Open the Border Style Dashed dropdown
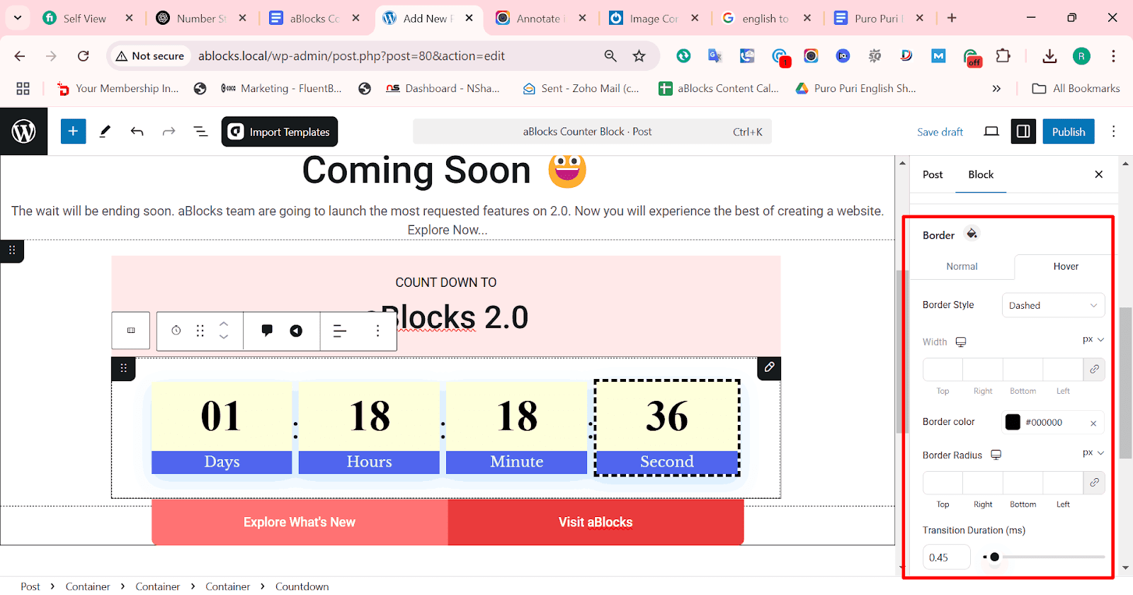Viewport: 1133px width, 595px height. click(1053, 305)
